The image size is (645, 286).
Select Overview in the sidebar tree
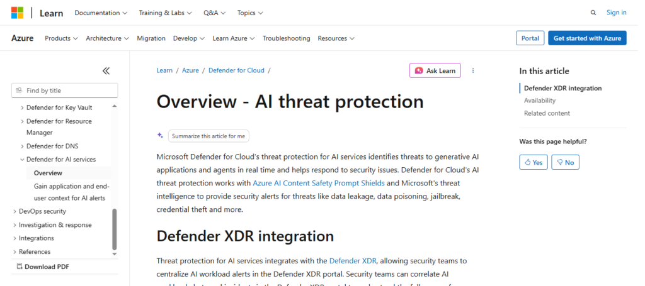click(48, 173)
